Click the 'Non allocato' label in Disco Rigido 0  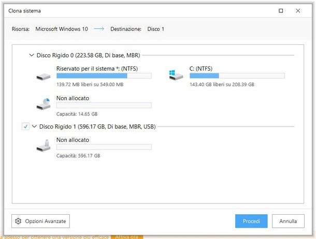click(73, 98)
